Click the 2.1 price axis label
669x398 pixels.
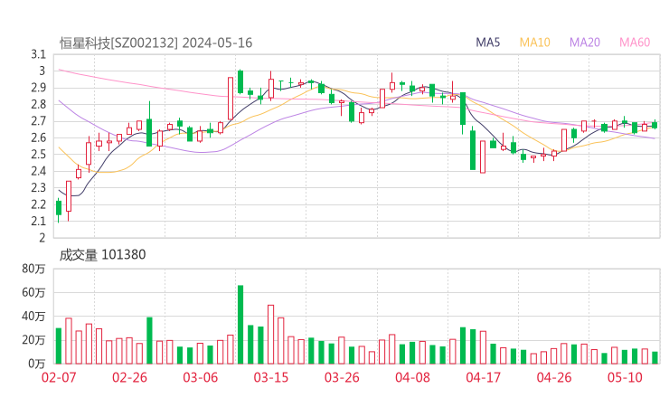38,222
